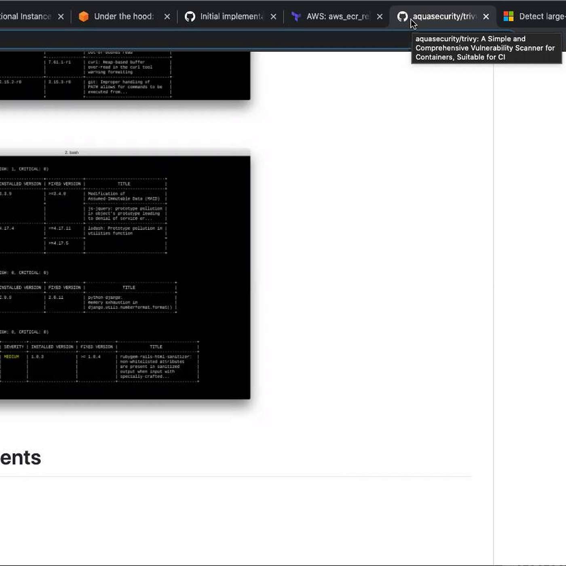The height and width of the screenshot is (566, 566).
Task: Click the Terraform icon on the AWS tab
Action: point(296,17)
